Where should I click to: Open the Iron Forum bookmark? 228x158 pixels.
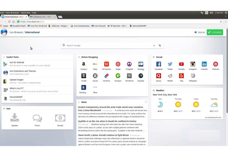(x=99, y=26)
